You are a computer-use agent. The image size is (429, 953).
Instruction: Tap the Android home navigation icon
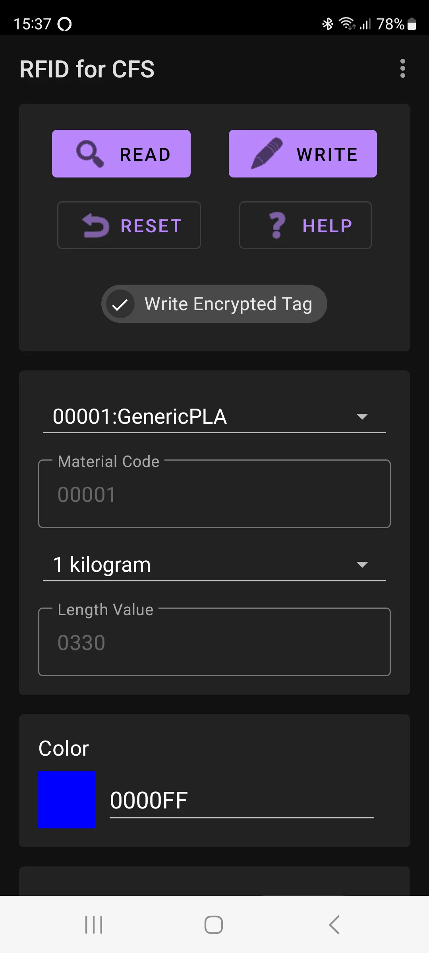point(214,925)
